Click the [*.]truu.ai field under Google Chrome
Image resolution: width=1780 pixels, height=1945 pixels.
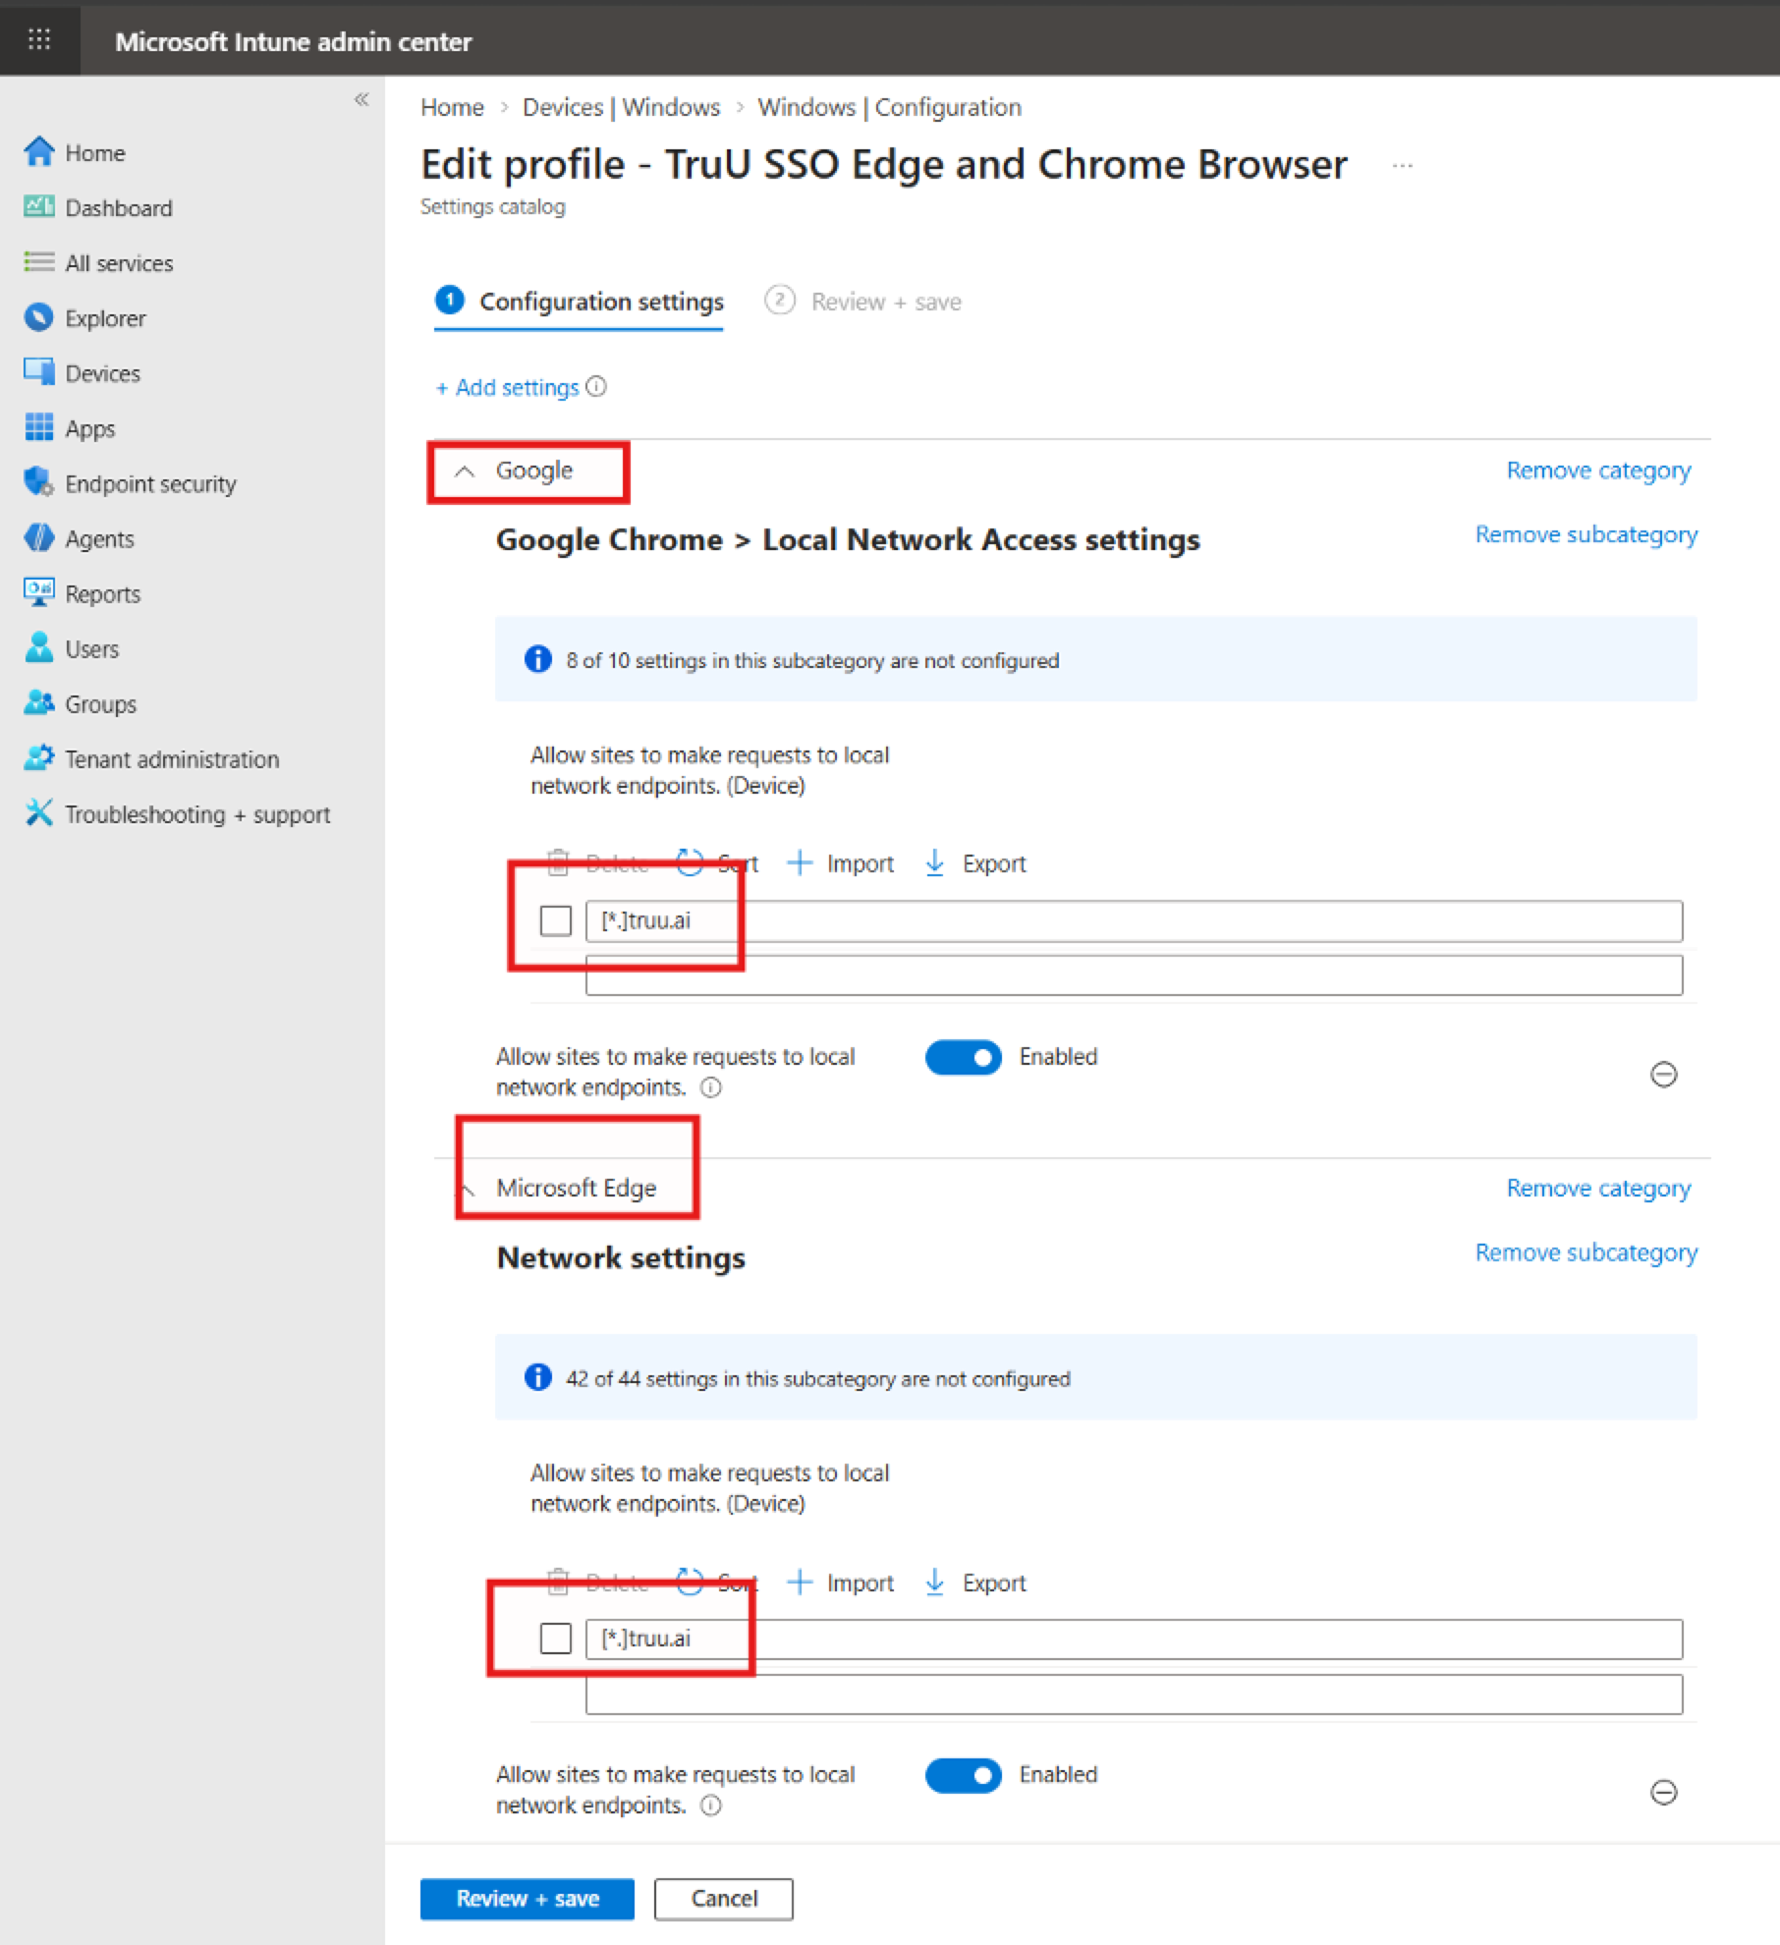[1135, 921]
